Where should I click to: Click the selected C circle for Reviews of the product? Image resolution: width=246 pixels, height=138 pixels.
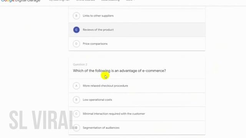pos(76,30)
